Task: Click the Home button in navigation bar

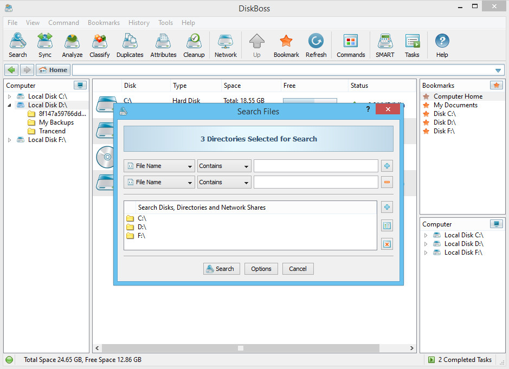Action: coord(53,70)
